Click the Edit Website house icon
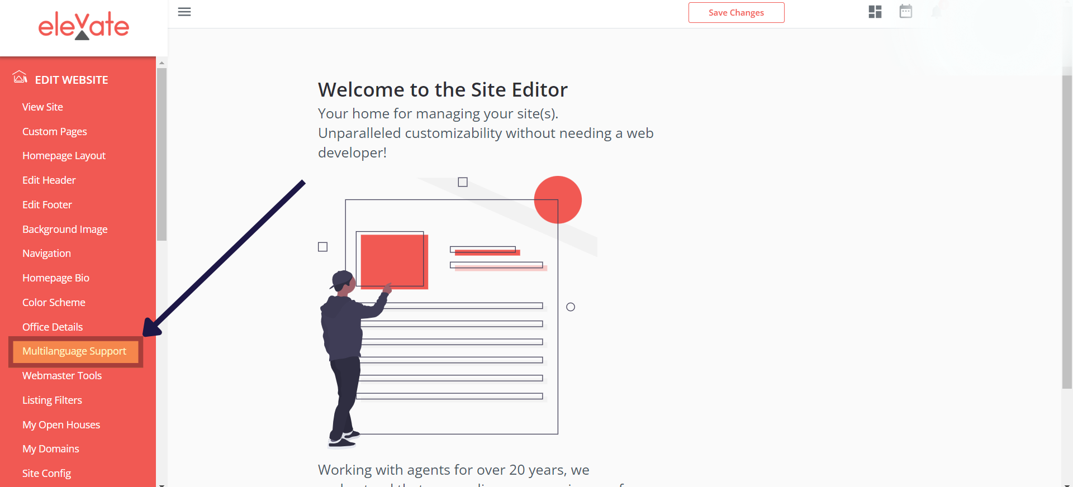The image size is (1073, 487). point(20,77)
